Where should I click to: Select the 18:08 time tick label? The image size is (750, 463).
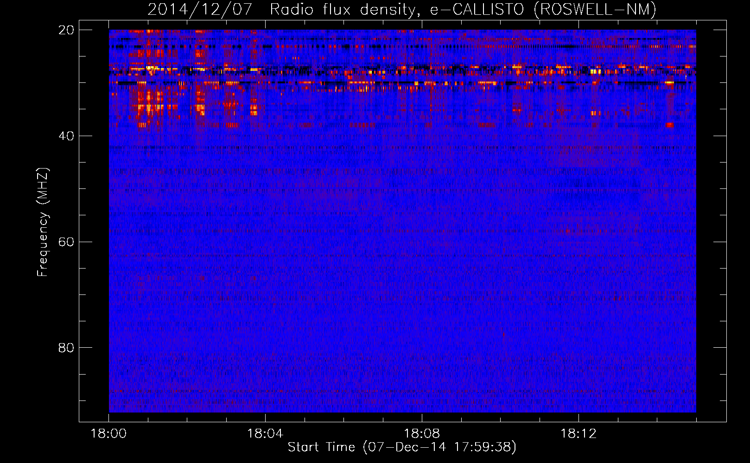tap(422, 433)
